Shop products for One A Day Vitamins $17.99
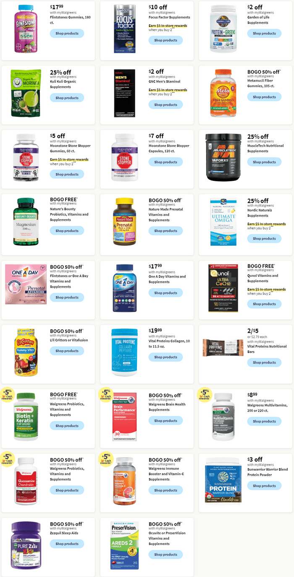 tap(165, 293)
